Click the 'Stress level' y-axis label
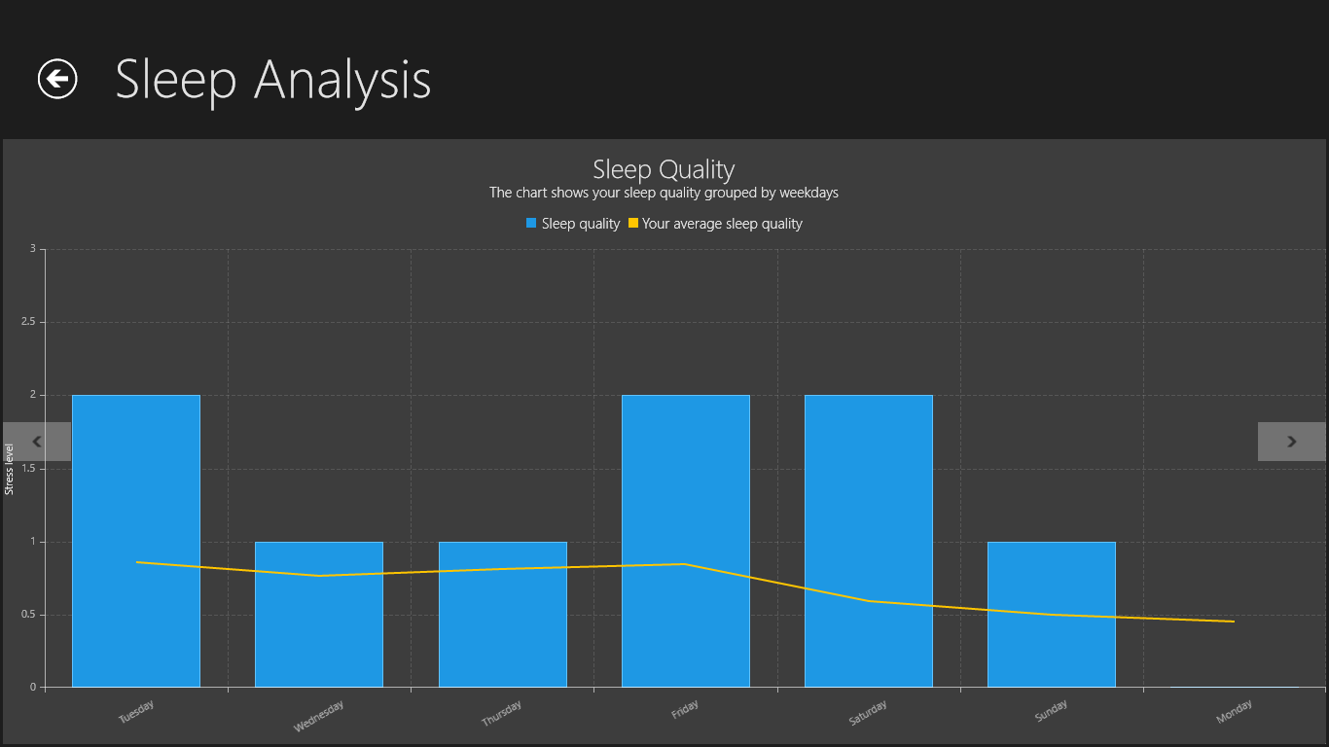This screenshot has width=1329, height=747. tap(10, 469)
